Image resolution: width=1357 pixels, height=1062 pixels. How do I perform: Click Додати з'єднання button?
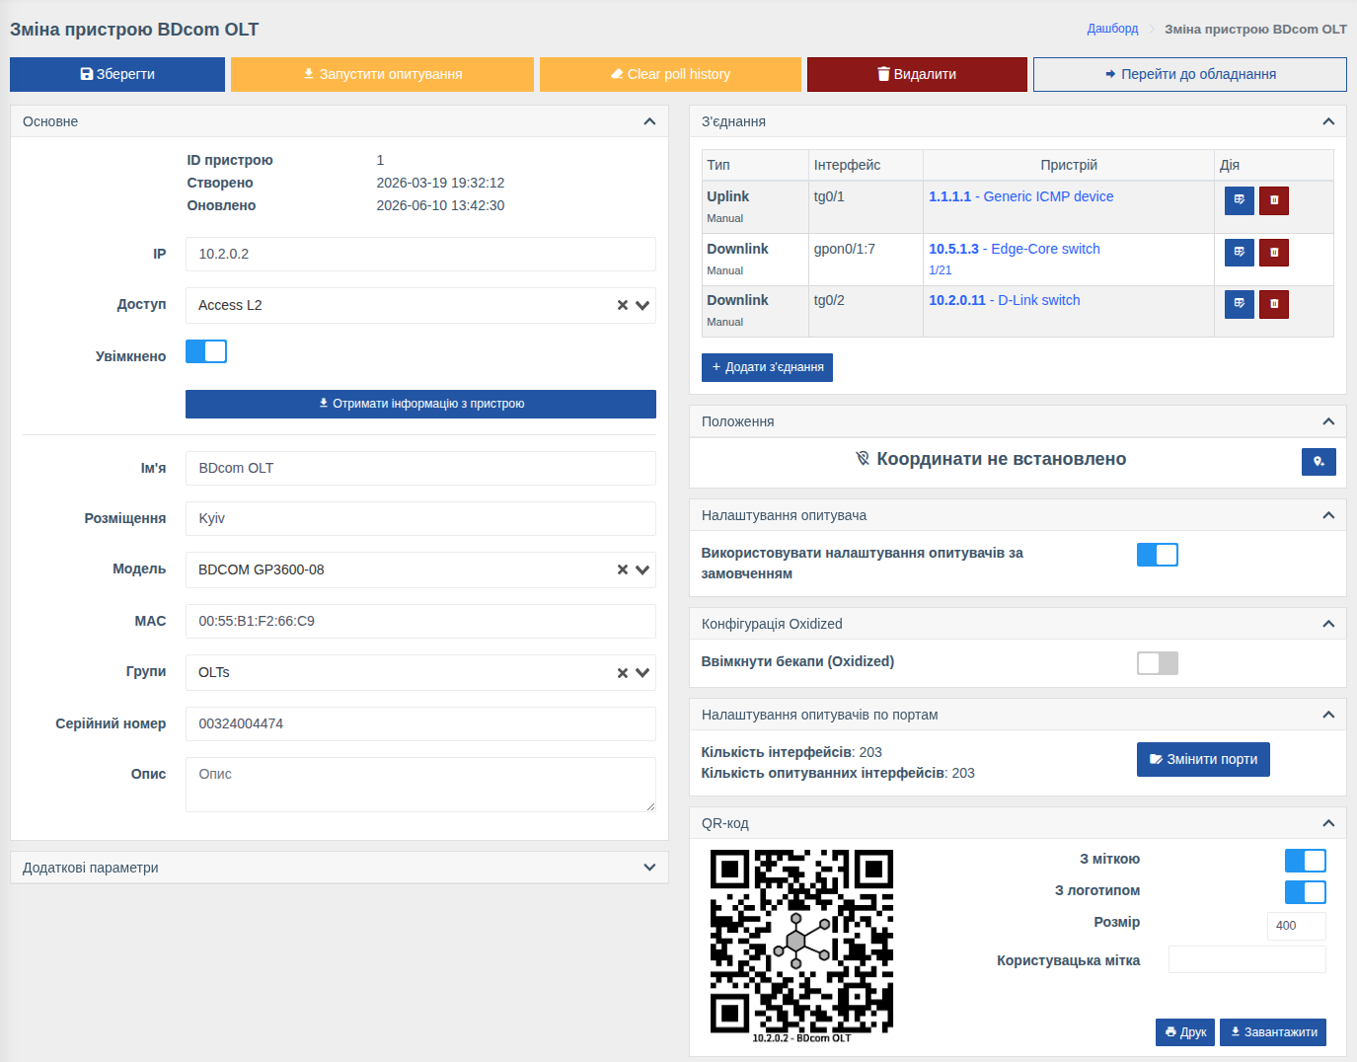[767, 367]
